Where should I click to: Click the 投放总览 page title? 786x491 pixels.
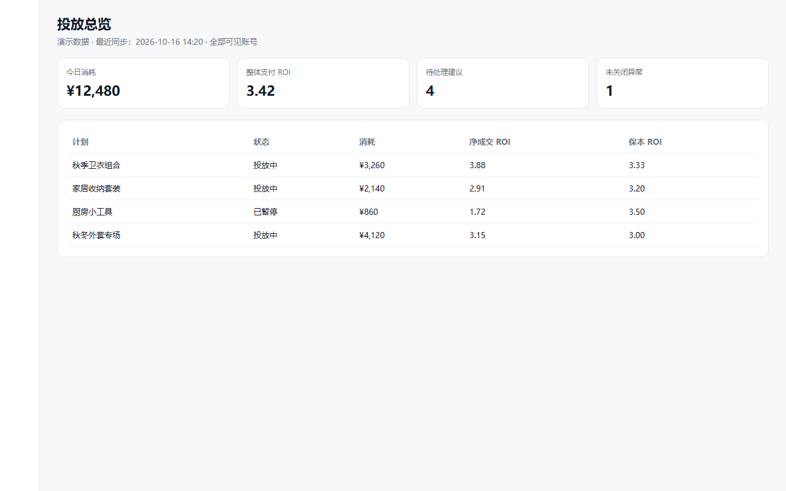coord(84,25)
